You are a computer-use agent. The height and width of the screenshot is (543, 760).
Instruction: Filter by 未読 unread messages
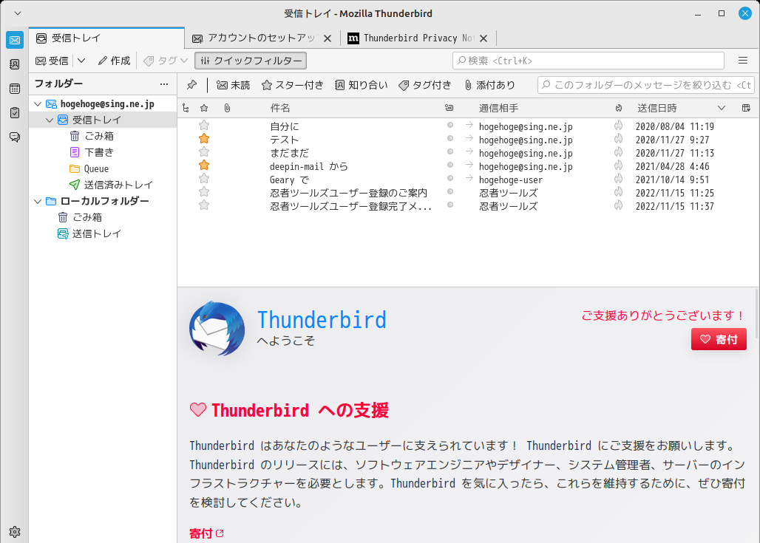tap(233, 85)
